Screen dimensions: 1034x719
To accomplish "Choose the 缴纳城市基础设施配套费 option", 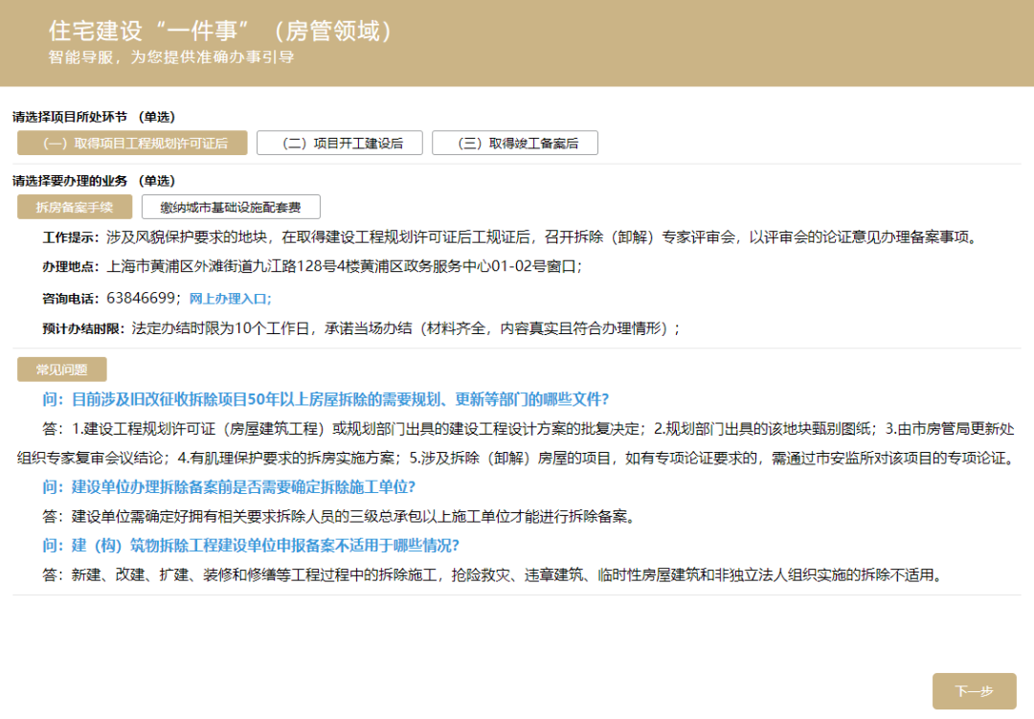I will point(231,207).
